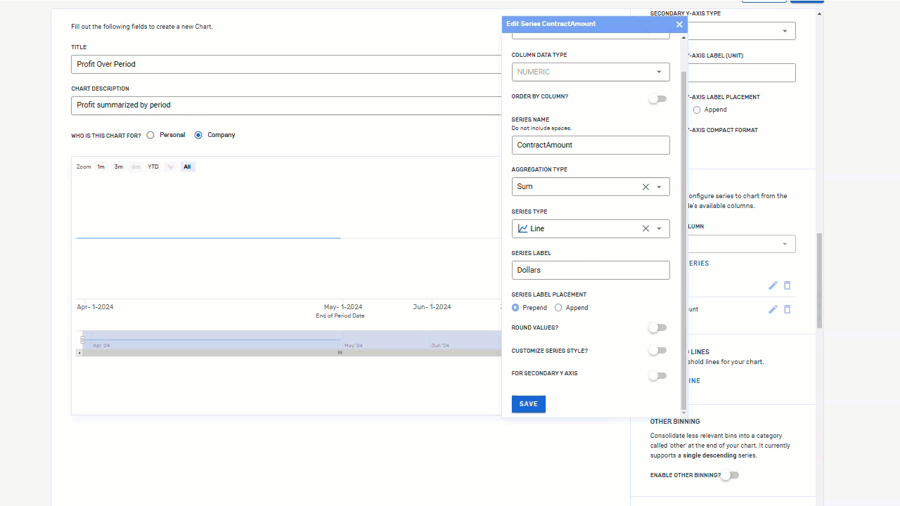Image resolution: width=900 pixels, height=506 pixels.
Task: Click the Jun- 1-2024 axis label
Action: tap(432, 307)
